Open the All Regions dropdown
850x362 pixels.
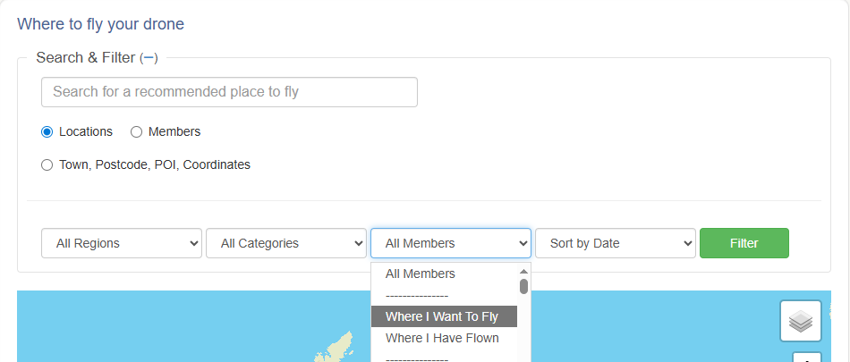(122, 243)
